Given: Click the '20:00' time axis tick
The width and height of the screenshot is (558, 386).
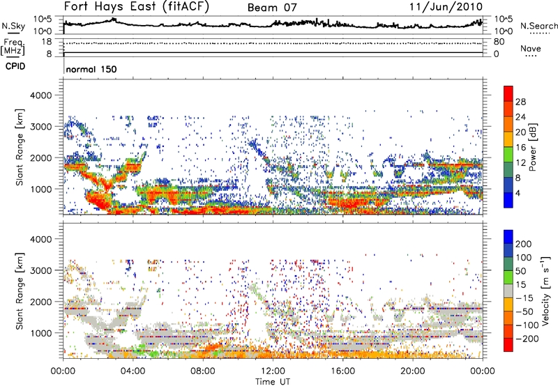Looking at the screenshot, I should point(413,371).
